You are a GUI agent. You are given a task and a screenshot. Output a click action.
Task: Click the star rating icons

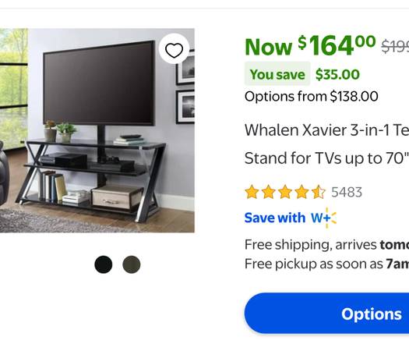(x=285, y=192)
